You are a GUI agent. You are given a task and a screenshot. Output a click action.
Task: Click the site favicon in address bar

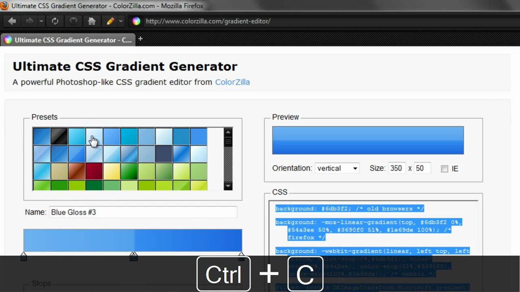136,21
